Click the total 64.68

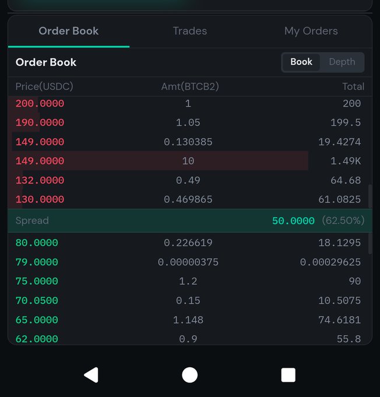[346, 180]
